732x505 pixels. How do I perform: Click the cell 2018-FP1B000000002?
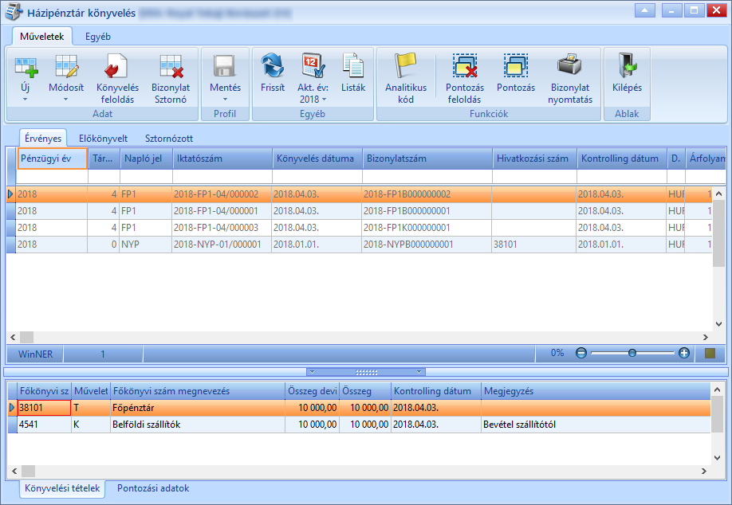click(427, 194)
